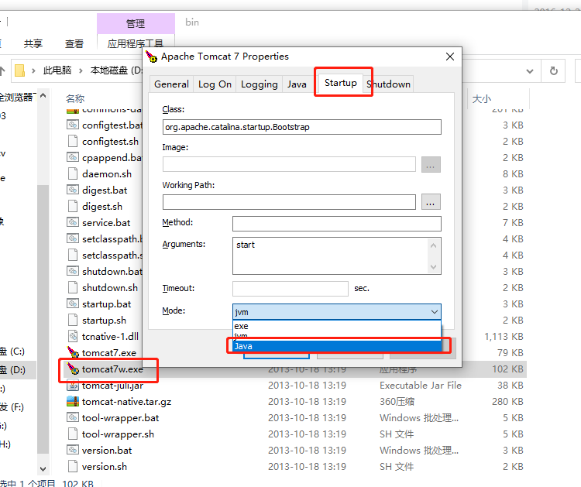Sort files by 名称 column

pyautogui.click(x=75, y=98)
